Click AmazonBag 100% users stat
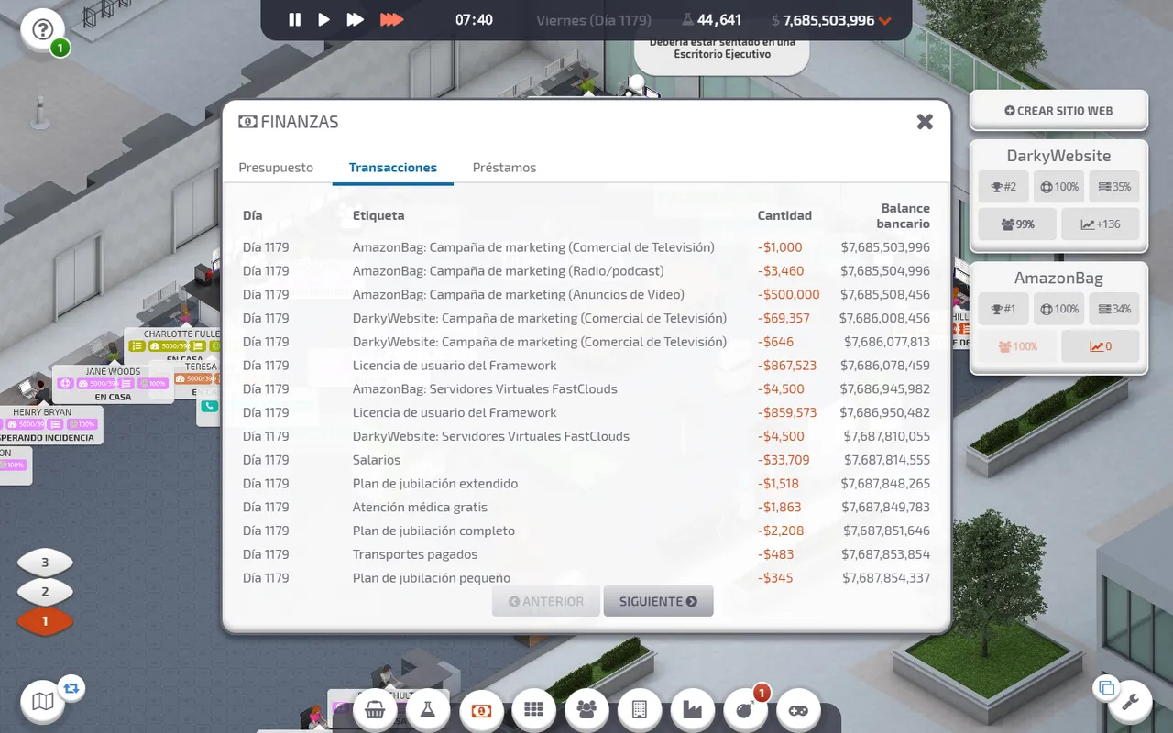The height and width of the screenshot is (733, 1173). (x=1017, y=346)
